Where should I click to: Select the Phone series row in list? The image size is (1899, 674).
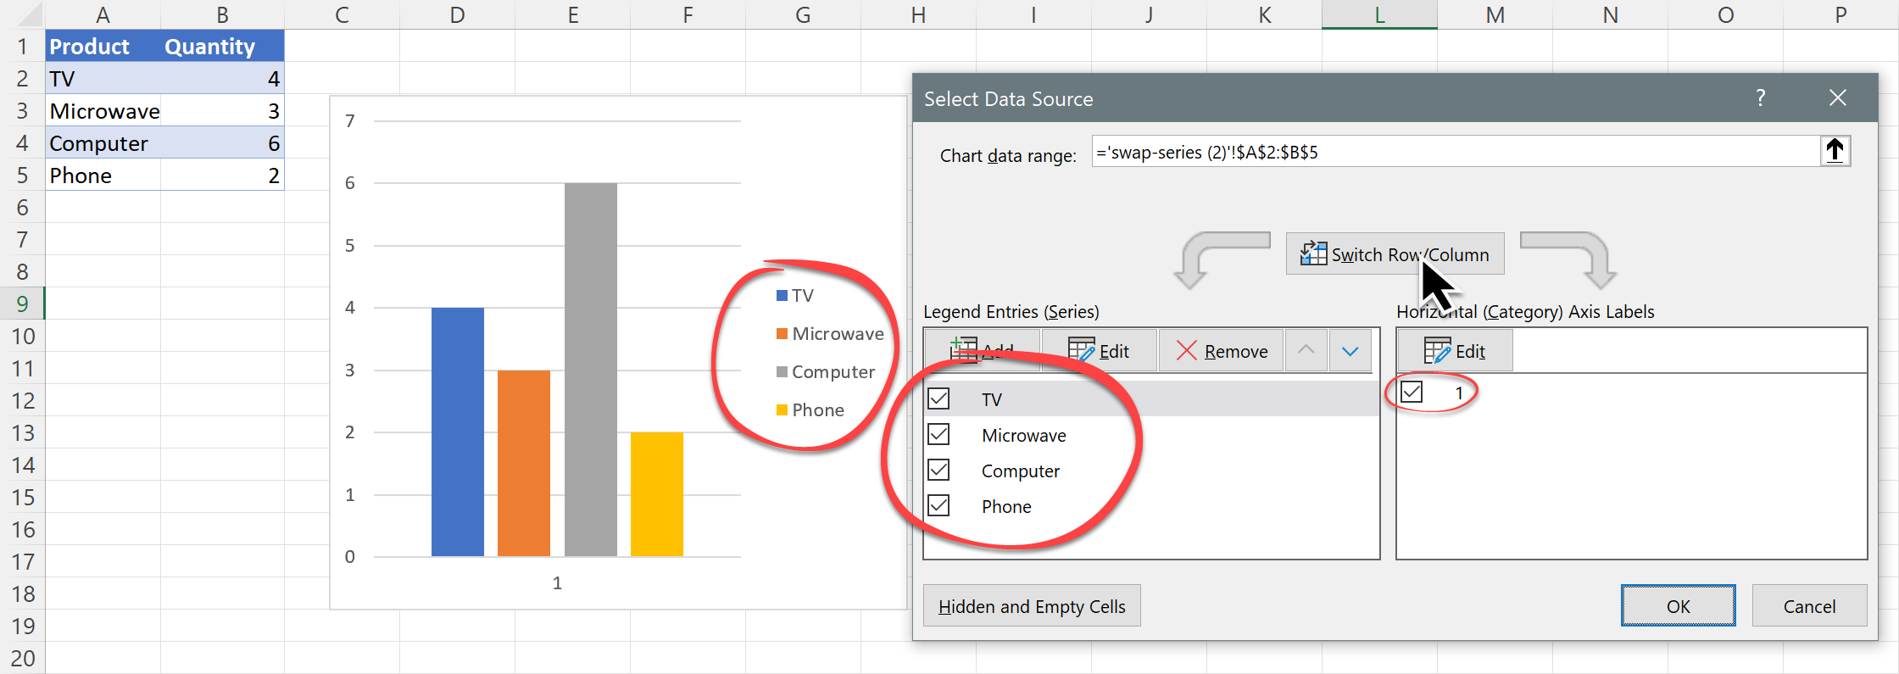point(1151,505)
